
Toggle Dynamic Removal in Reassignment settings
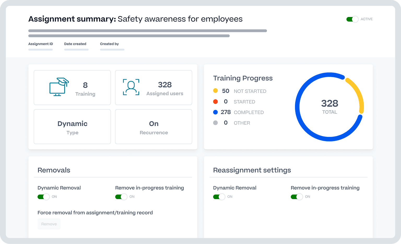219,197
